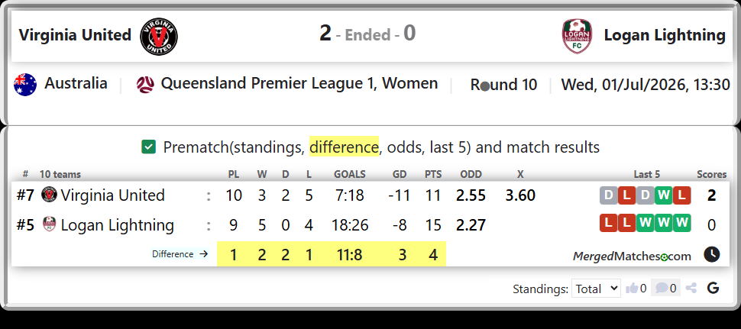741x329 pixels.
Task: Click the latest L badge in Virginia's Last 5
Action: [x=682, y=195]
